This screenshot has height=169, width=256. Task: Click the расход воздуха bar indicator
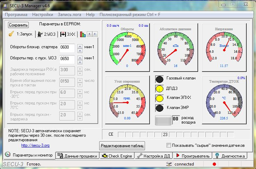[x=163, y=120]
